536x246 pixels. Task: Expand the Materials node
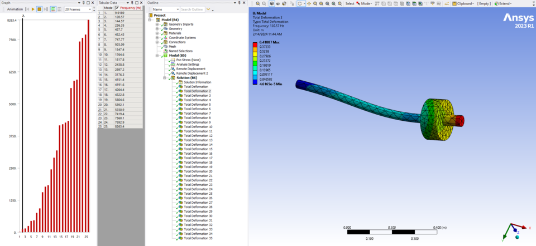[157, 33]
